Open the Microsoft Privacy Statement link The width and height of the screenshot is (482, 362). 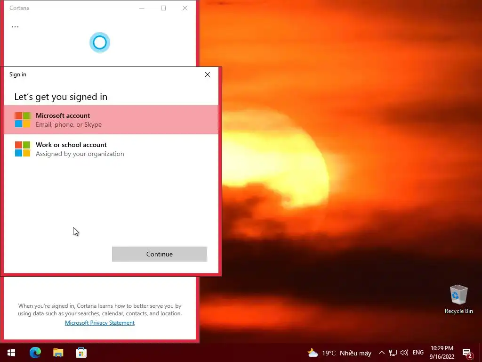tap(100, 322)
